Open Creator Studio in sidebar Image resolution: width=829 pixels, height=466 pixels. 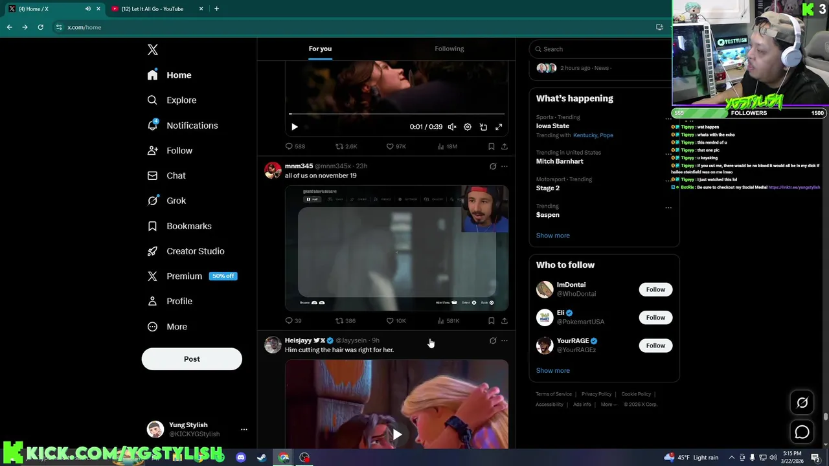pos(186,251)
